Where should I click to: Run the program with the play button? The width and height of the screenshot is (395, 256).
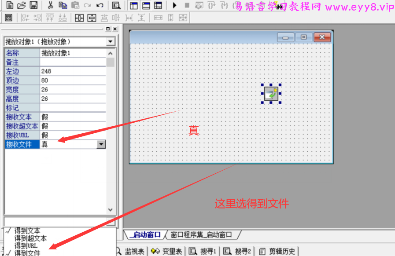(175, 6)
